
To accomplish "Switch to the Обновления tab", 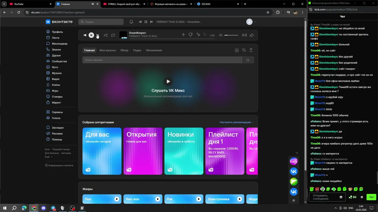I will point(154,50).
